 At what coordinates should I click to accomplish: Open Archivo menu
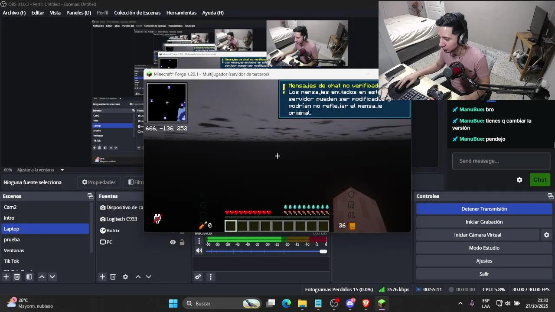point(14,13)
